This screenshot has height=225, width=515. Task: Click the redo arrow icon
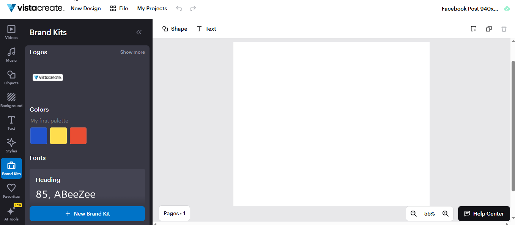[x=193, y=8]
